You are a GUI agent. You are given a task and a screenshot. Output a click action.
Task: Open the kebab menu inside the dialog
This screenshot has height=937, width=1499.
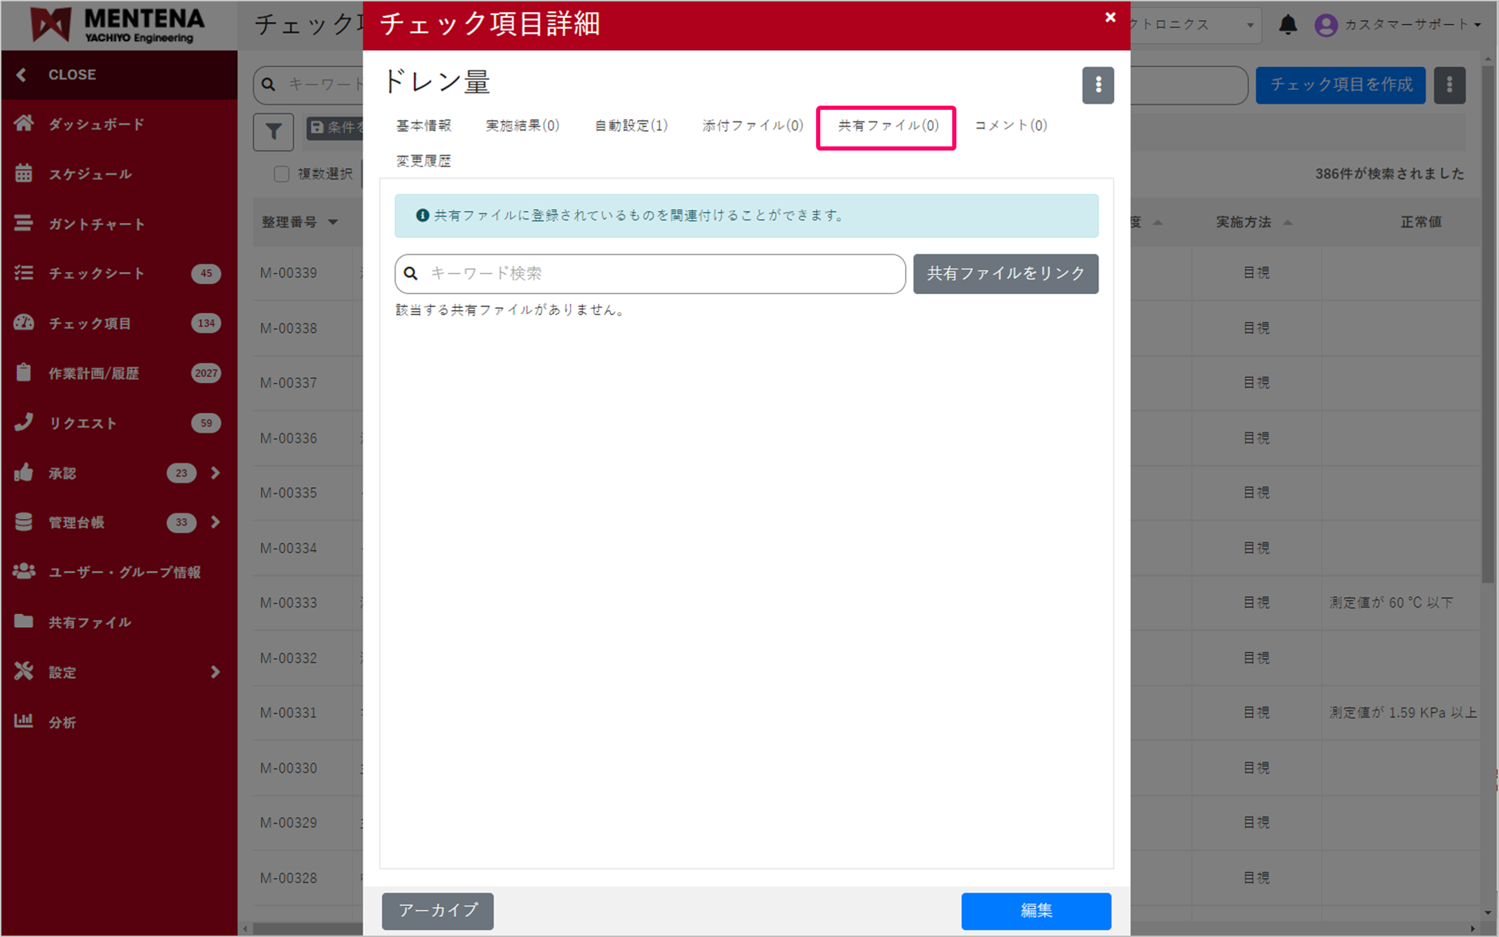[1098, 85]
